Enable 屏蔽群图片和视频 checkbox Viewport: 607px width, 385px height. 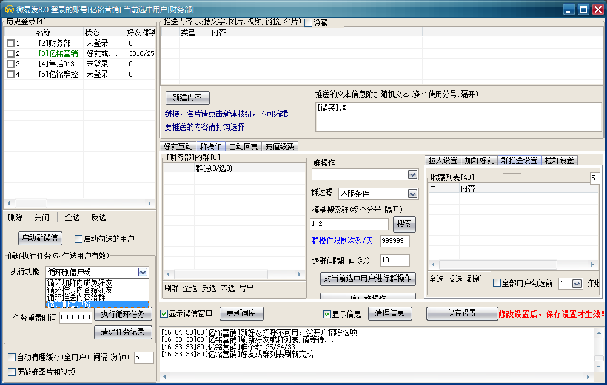tap(12, 372)
